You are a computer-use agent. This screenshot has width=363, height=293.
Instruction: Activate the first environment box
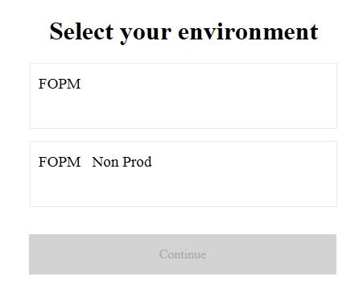[184, 96]
